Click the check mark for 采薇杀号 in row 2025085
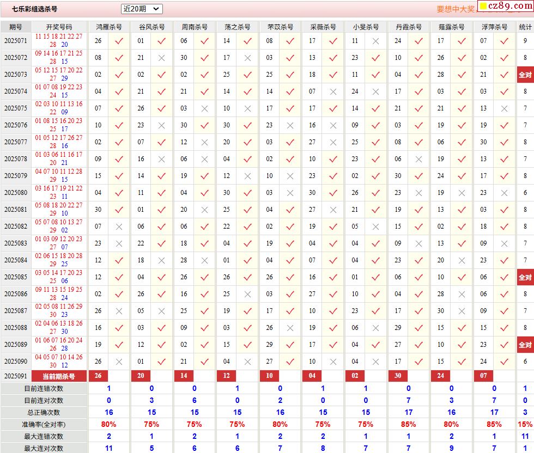534x453 pixels. 333,277
